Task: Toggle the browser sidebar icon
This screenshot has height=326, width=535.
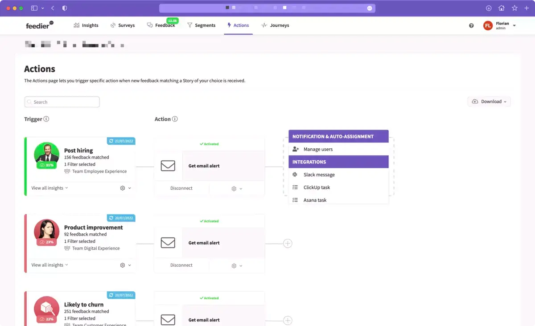Action: 34,8
